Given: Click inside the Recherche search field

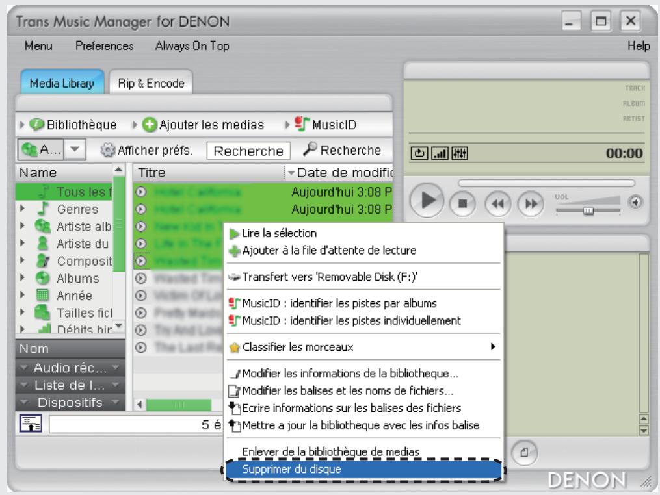Looking at the screenshot, I should [x=248, y=151].
